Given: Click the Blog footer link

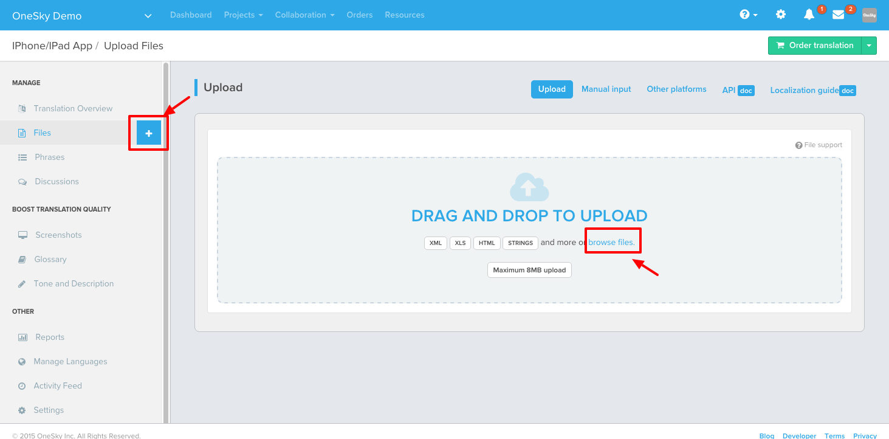Looking at the screenshot, I should pyautogui.click(x=767, y=435).
